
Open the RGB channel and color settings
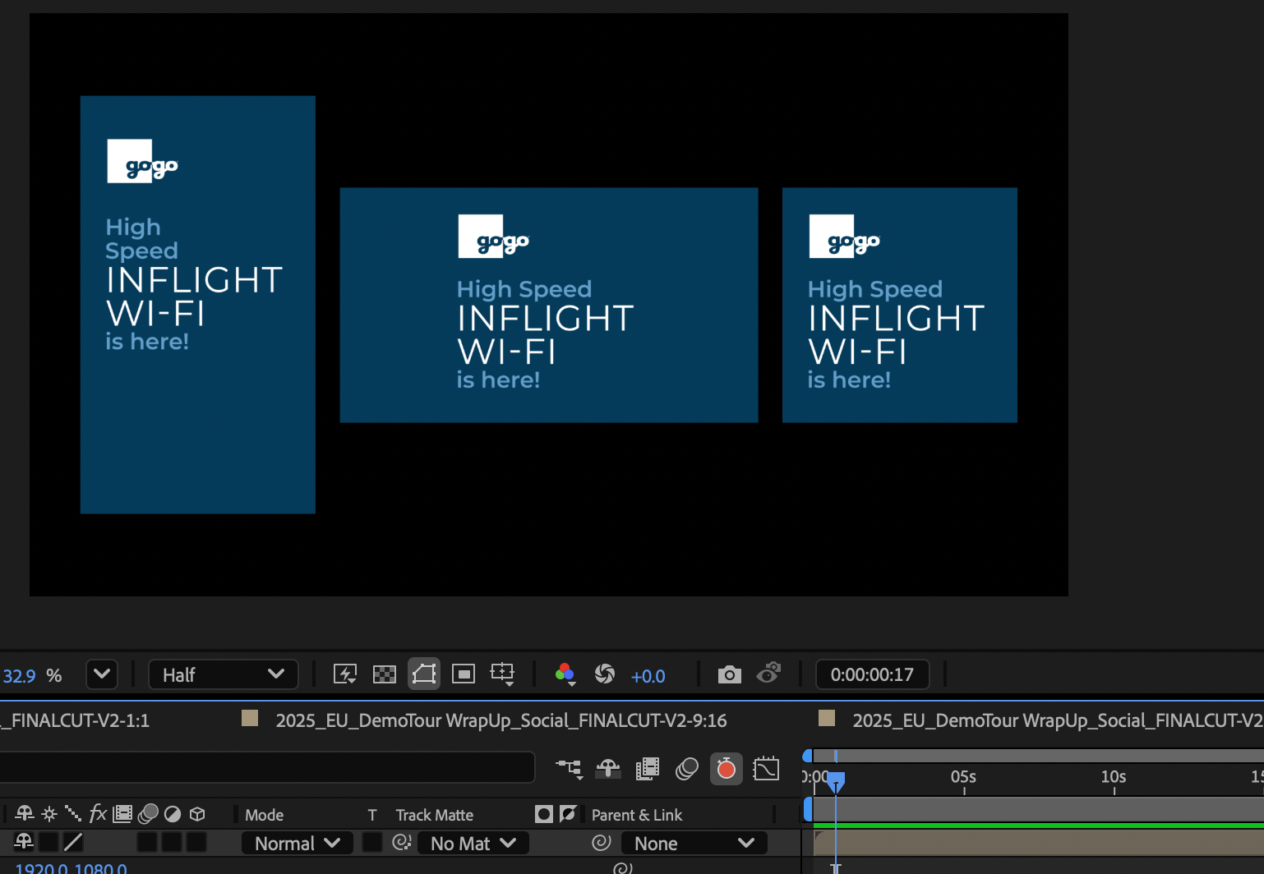(x=565, y=674)
